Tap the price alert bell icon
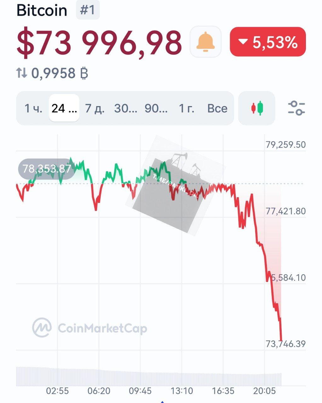Screen dimensions: 322x403 tap(205, 42)
